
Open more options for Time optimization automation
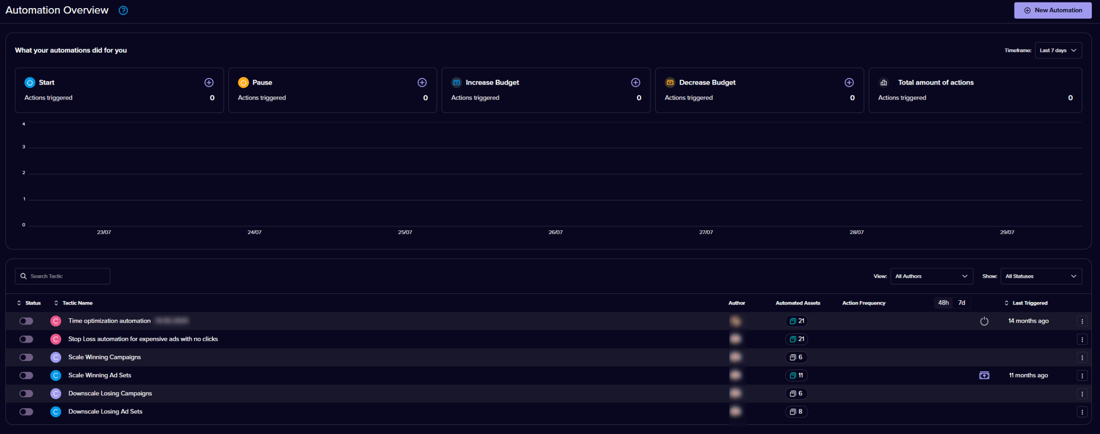tap(1082, 322)
